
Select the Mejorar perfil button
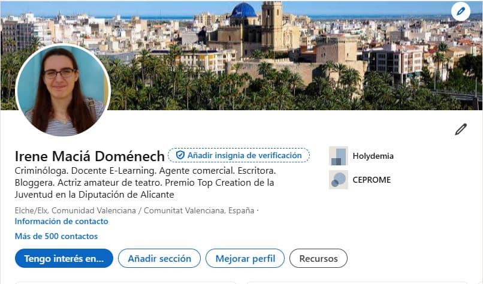(245, 258)
